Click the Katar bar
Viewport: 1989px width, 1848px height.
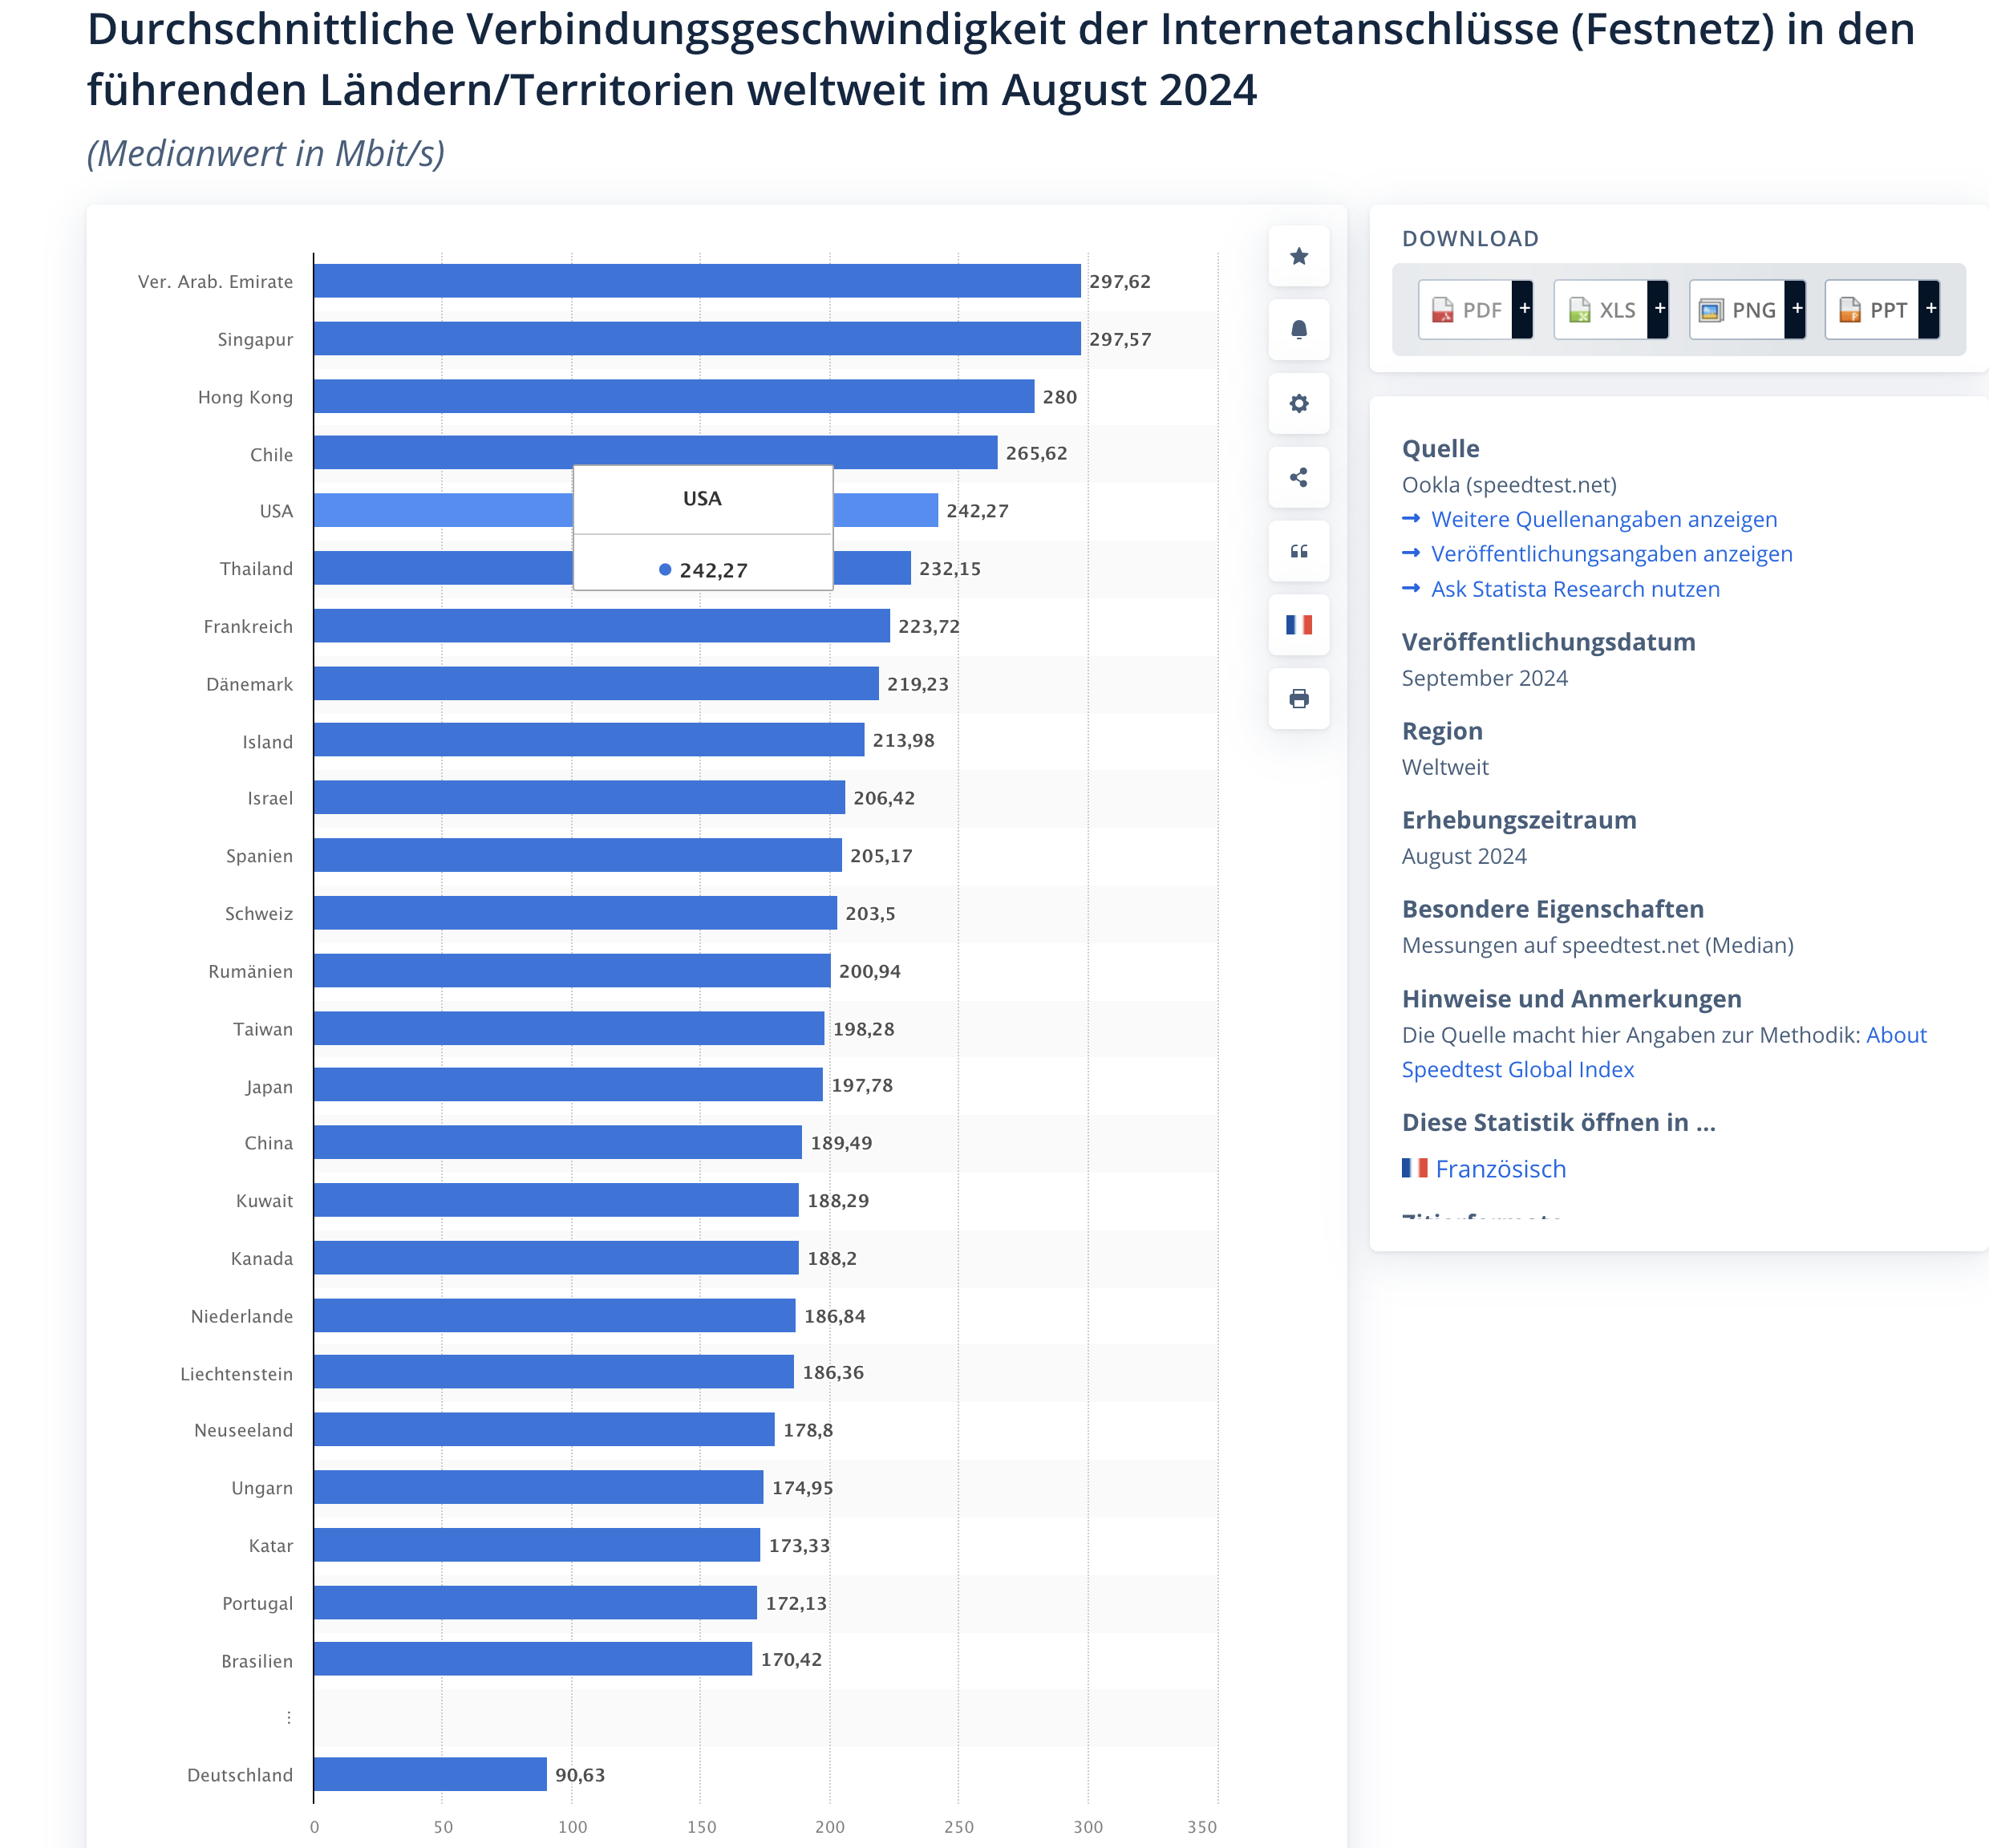coord(537,1544)
